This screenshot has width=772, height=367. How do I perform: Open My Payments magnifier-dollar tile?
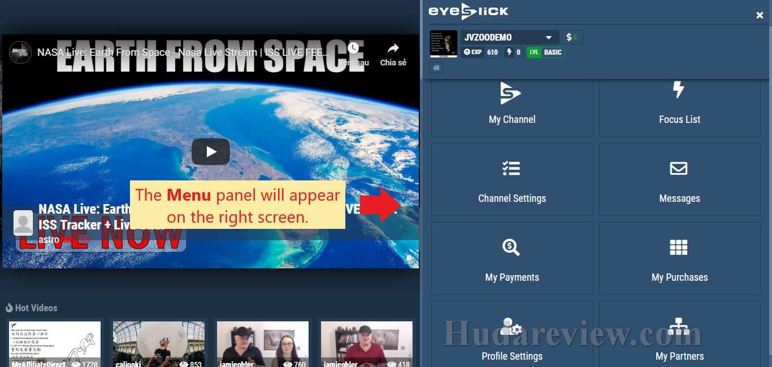(512, 258)
